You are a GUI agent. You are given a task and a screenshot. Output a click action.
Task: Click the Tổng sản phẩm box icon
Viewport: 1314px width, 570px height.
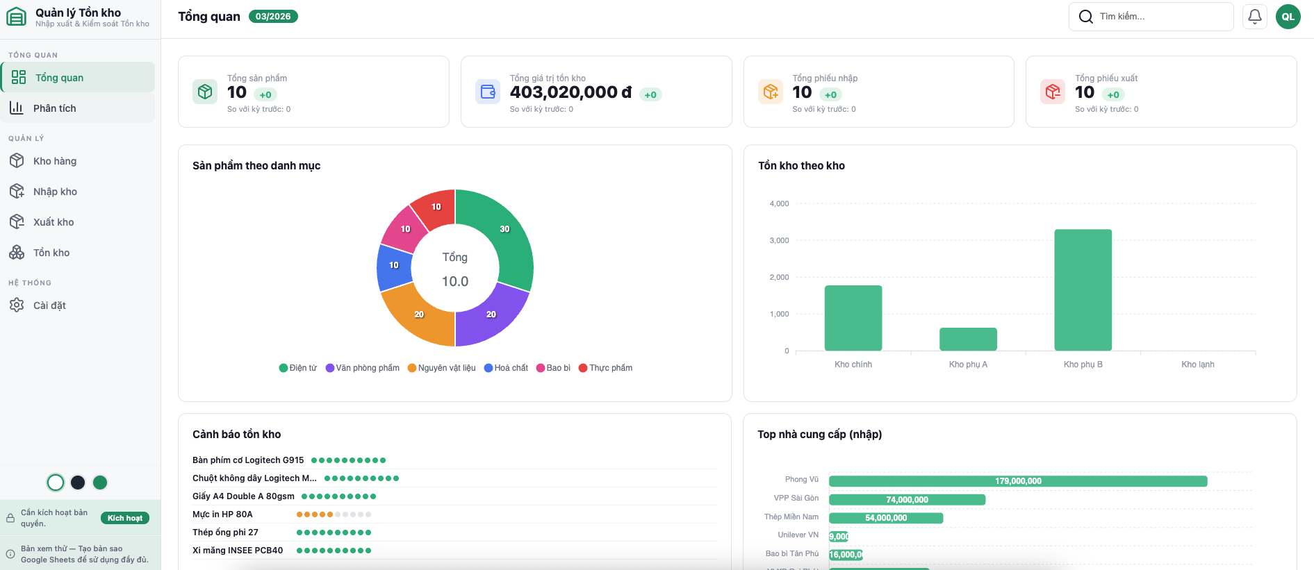click(x=205, y=92)
